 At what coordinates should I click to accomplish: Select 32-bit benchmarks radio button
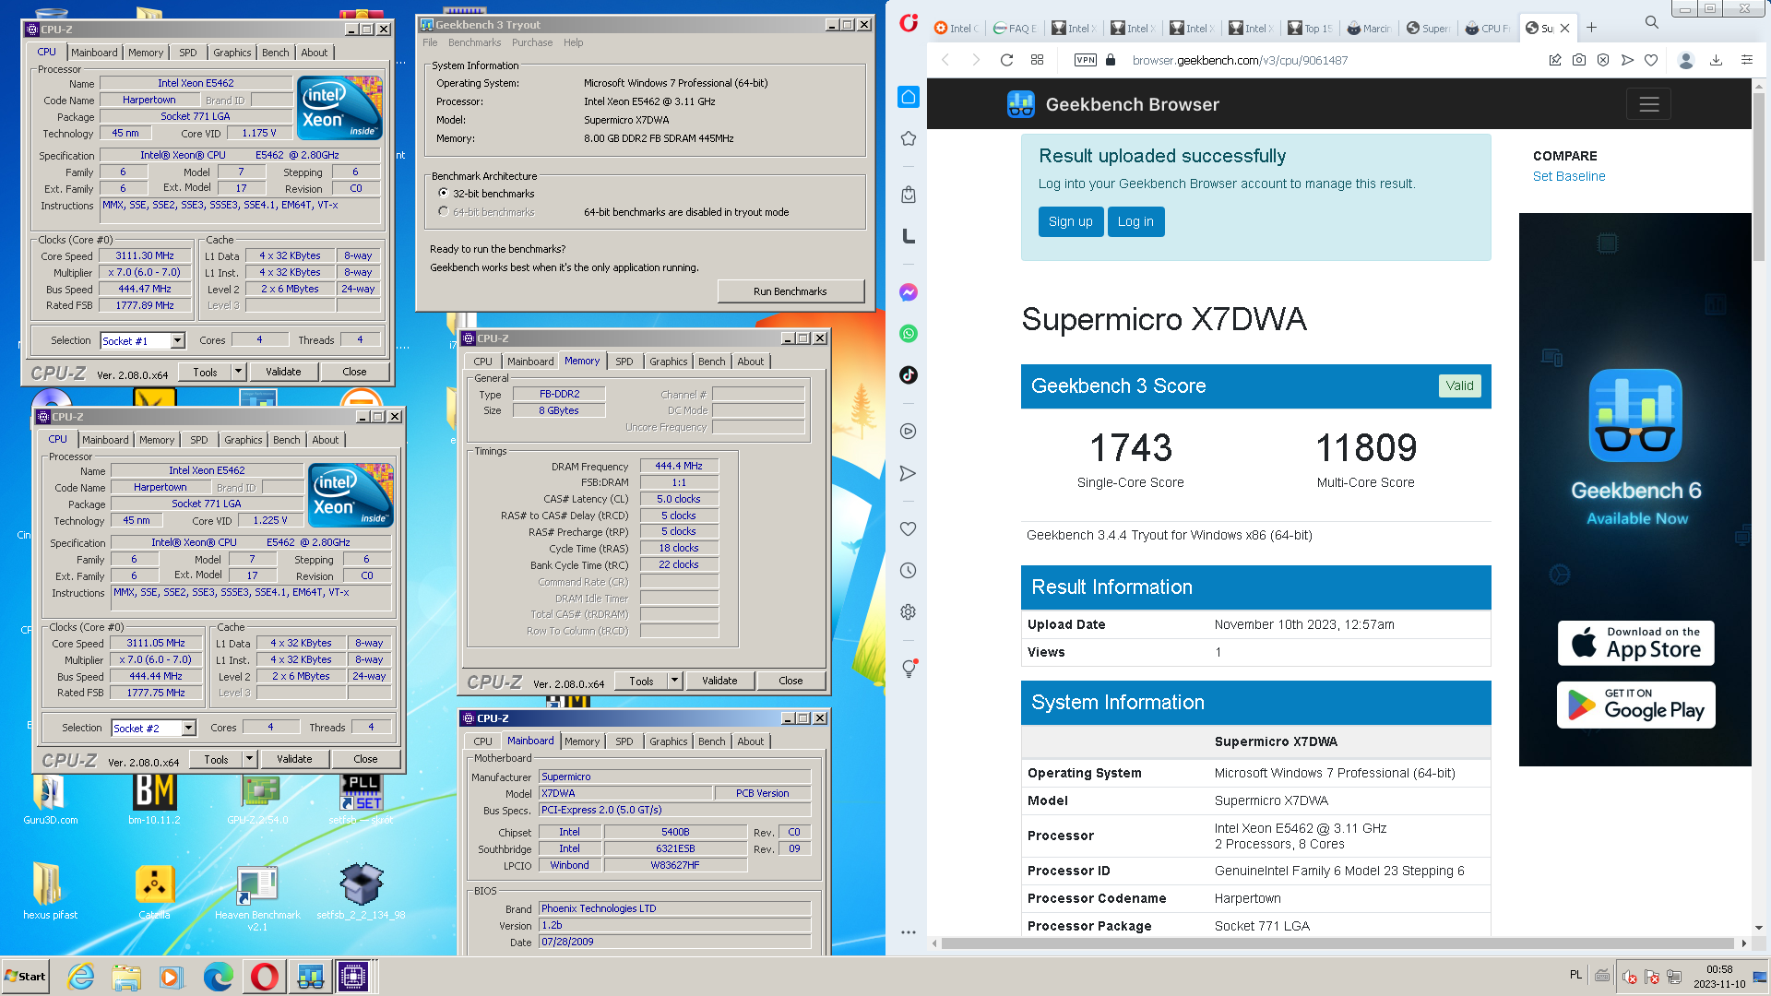click(444, 194)
